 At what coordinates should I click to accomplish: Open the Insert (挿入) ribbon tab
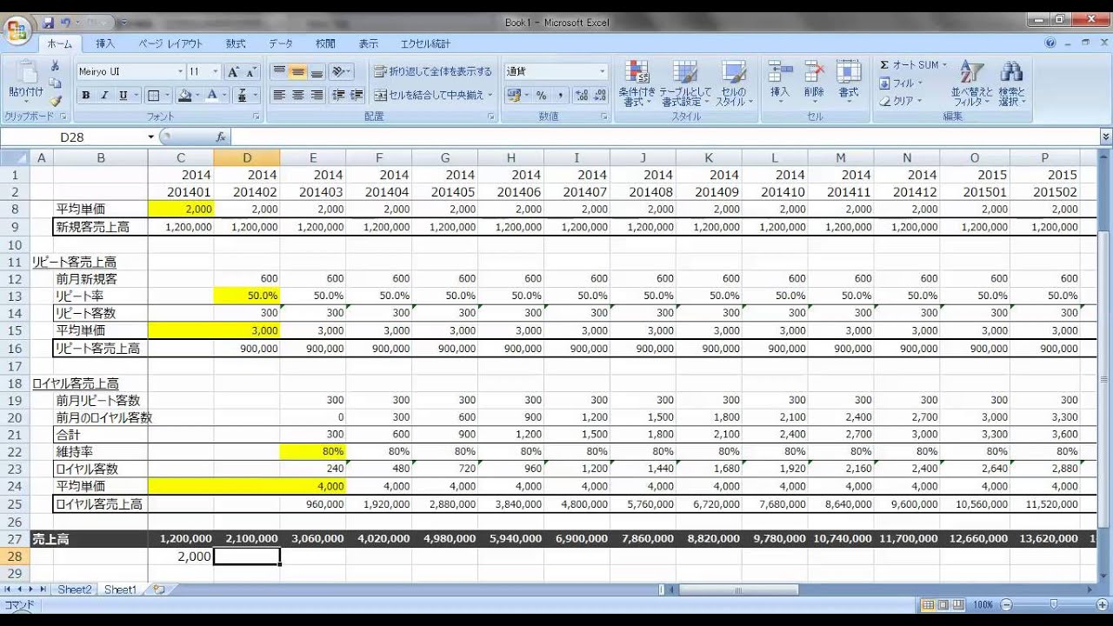(x=105, y=43)
